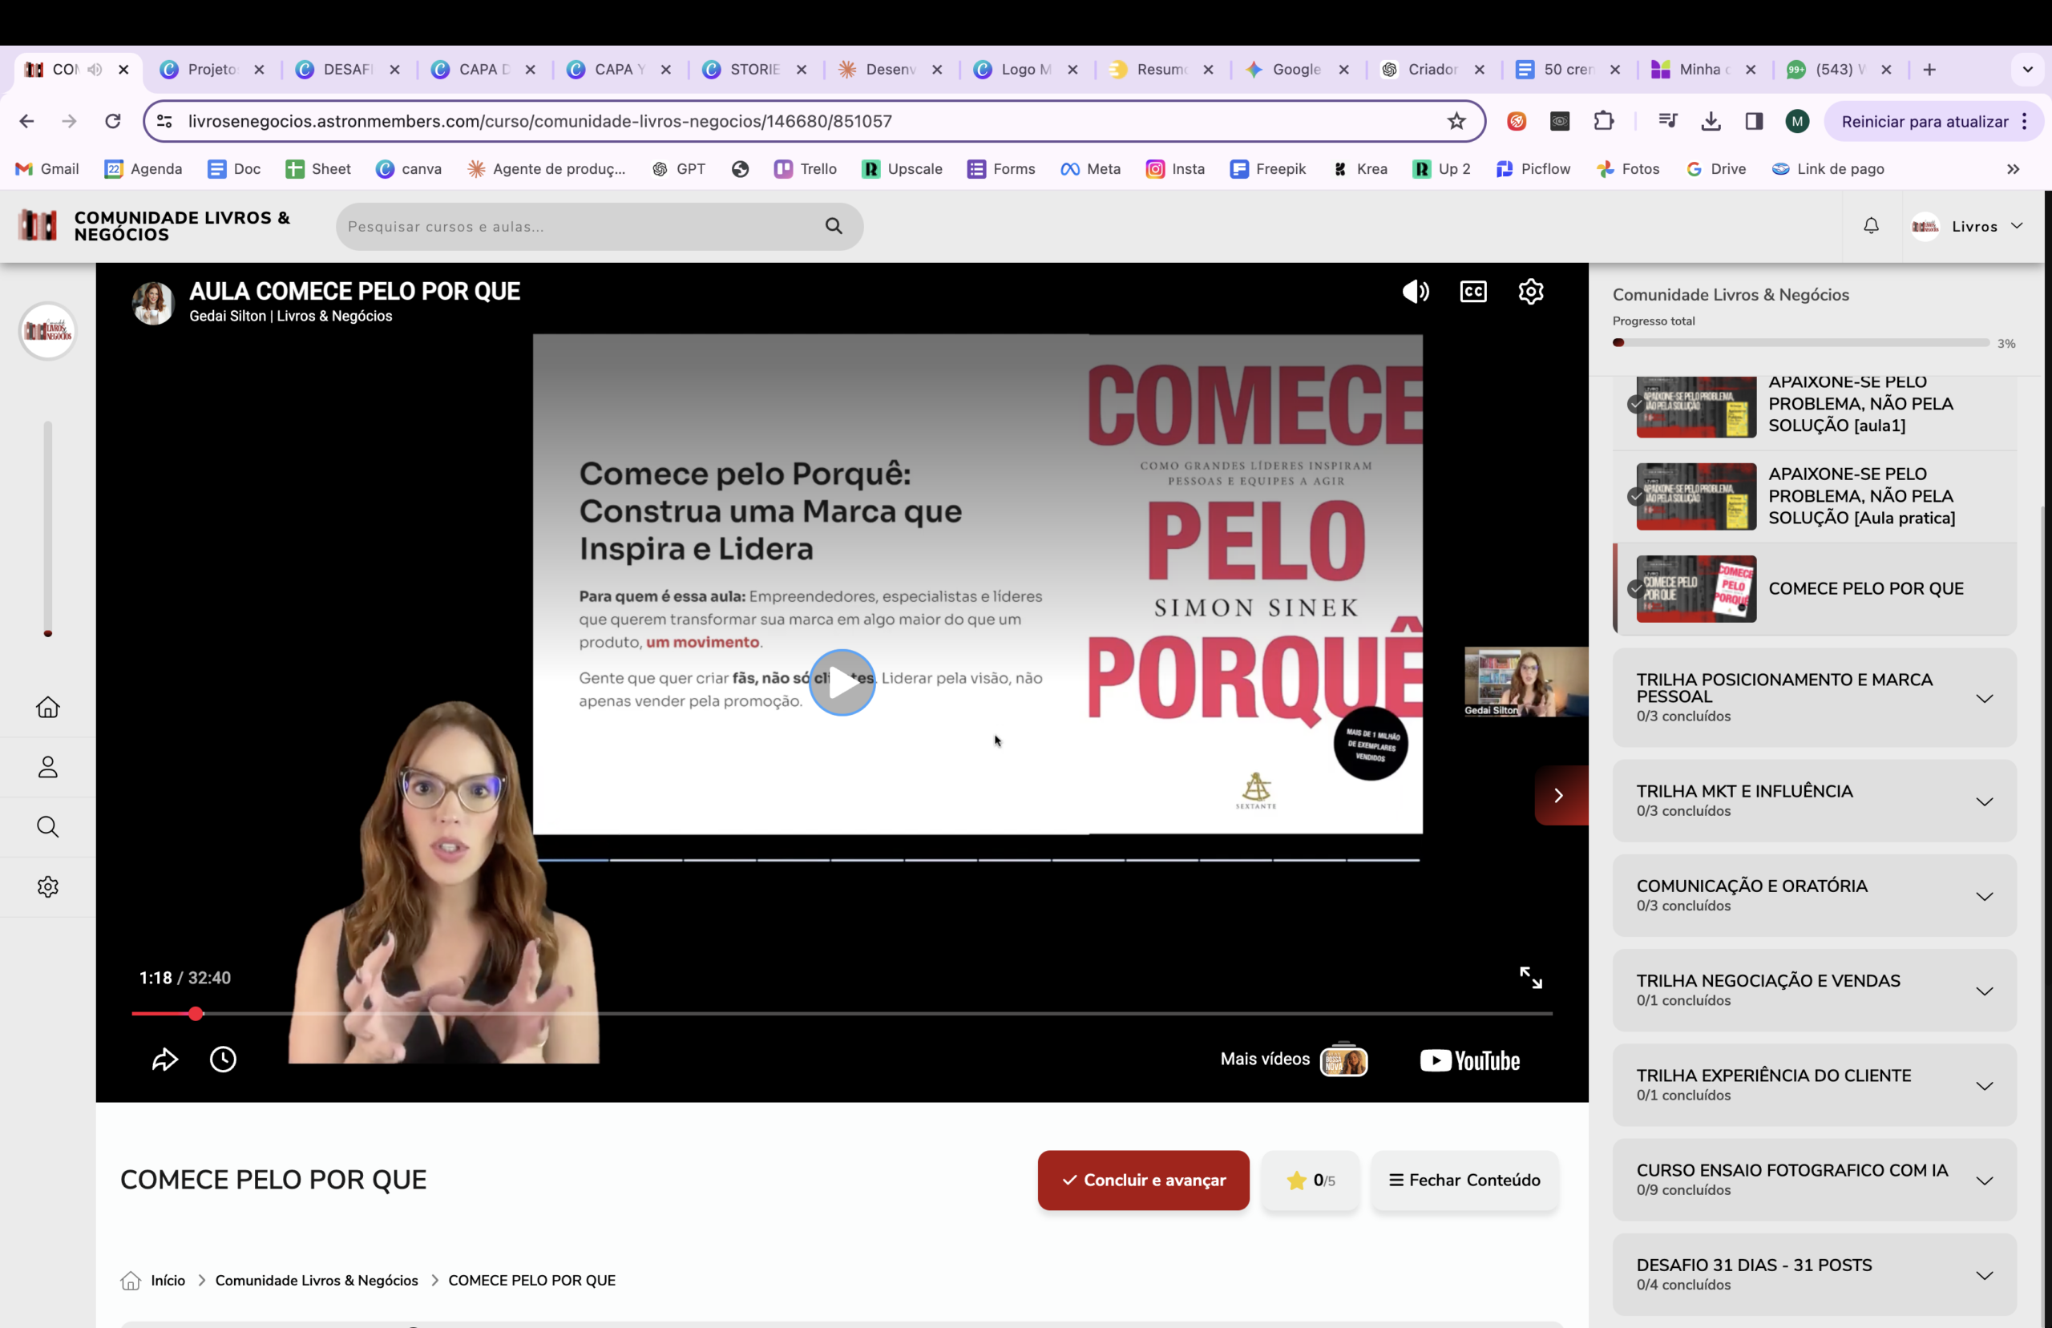This screenshot has height=1328, width=2052.
Task: Enter fullscreen with the expand arrows icon
Action: [1530, 977]
